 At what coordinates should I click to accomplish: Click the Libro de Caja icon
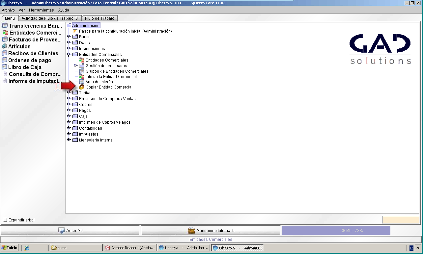point(4,67)
